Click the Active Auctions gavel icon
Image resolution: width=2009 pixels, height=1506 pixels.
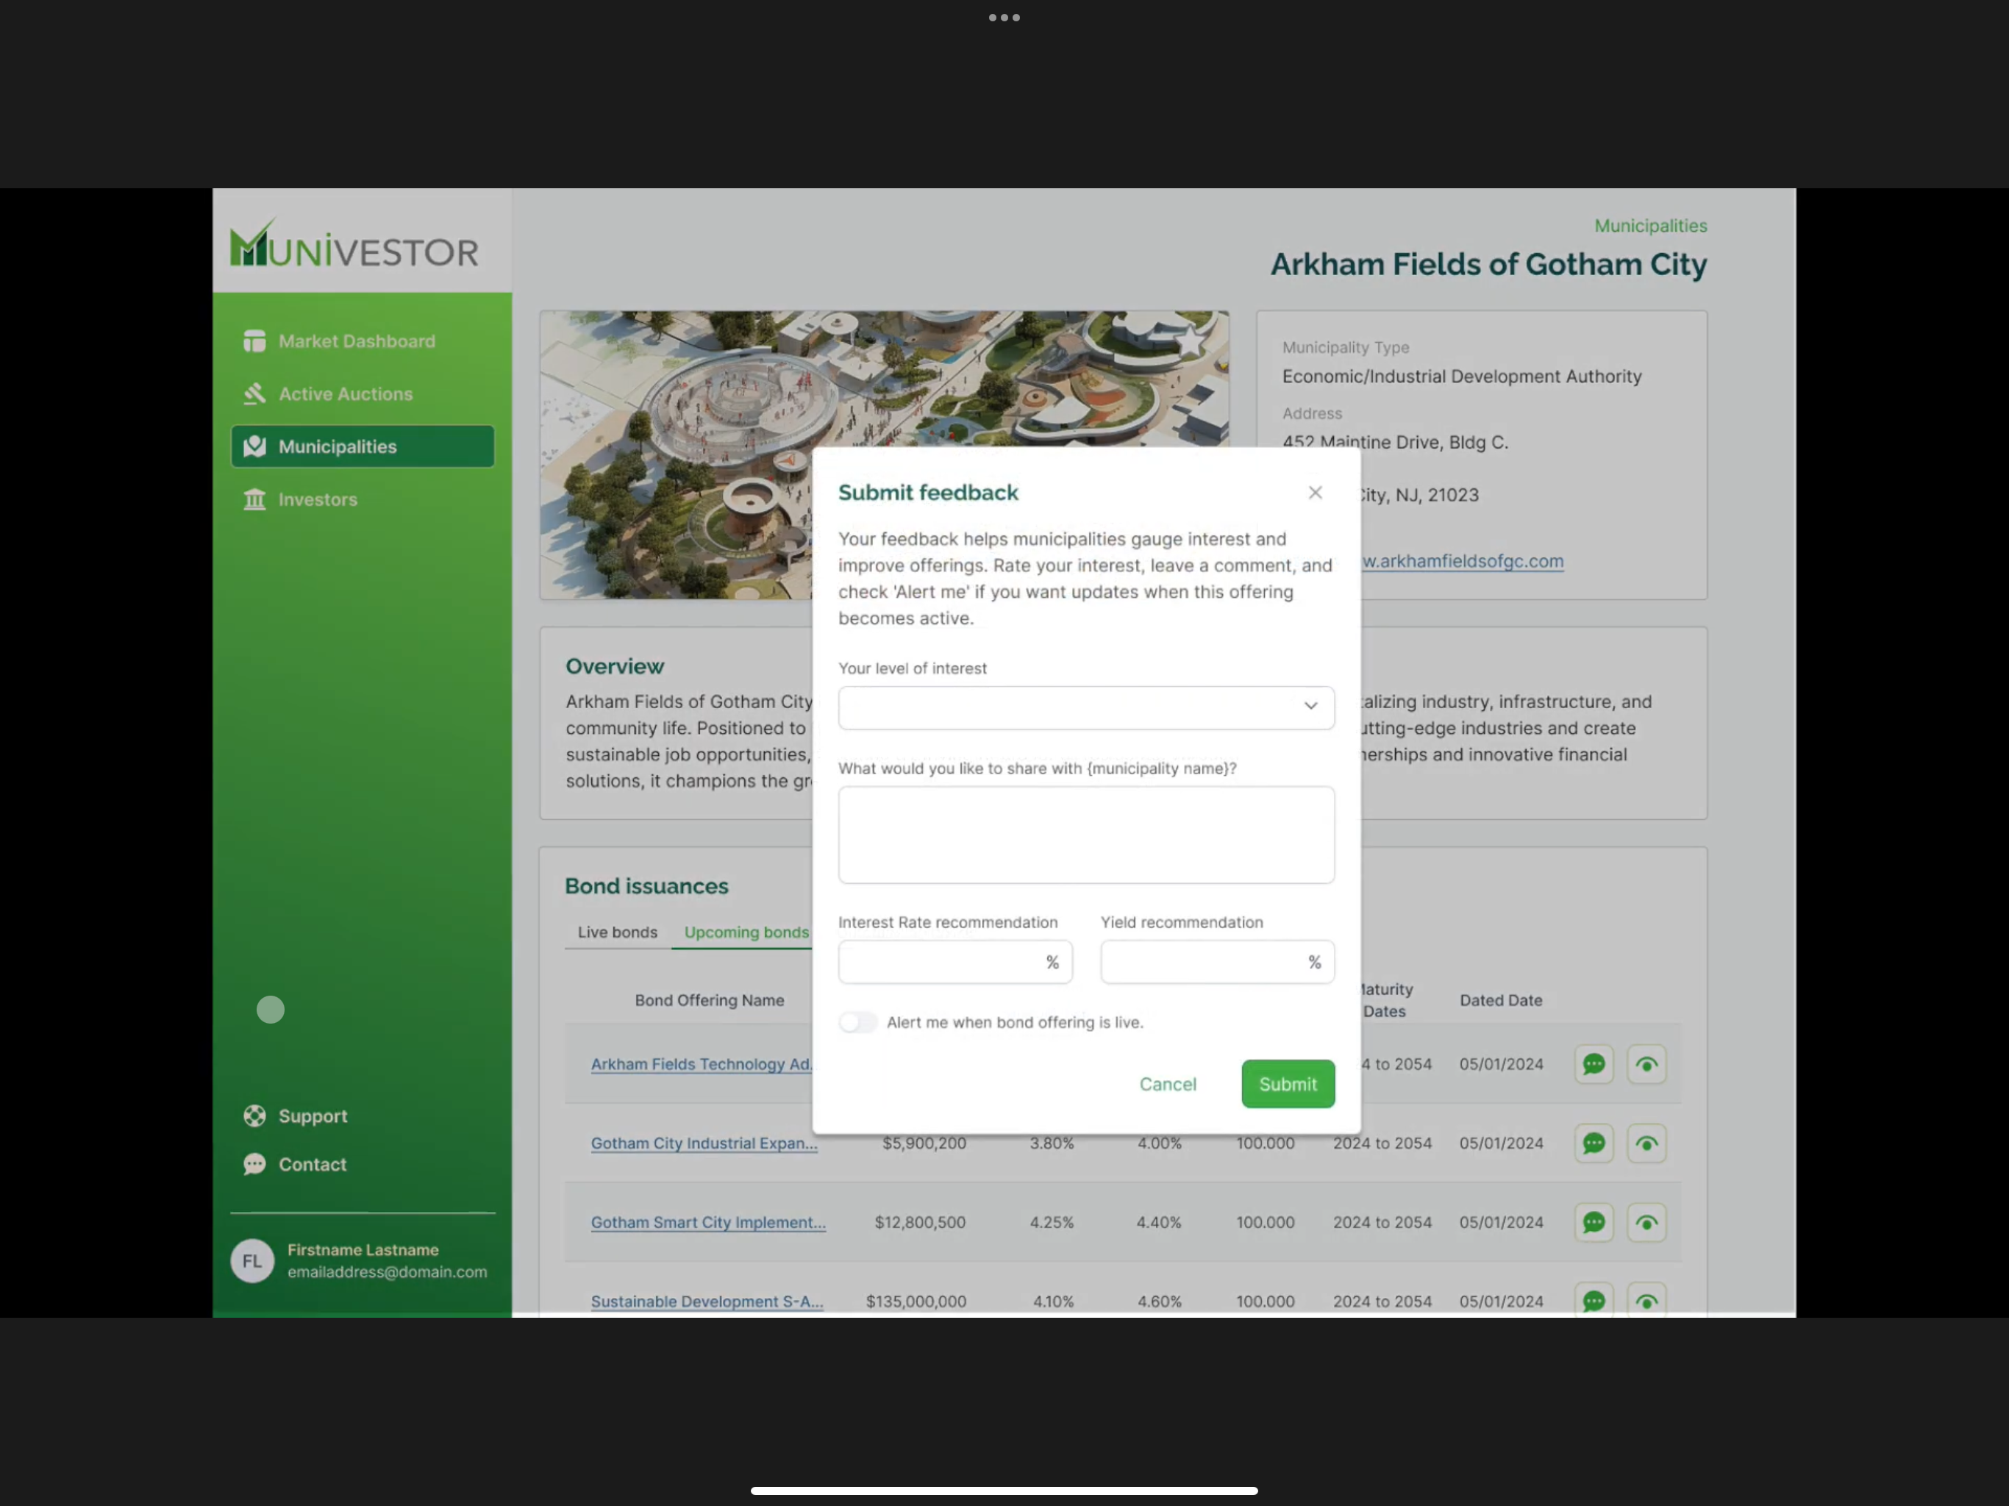click(254, 394)
